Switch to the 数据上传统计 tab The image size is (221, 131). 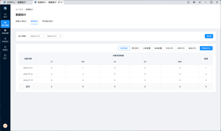[21, 21]
